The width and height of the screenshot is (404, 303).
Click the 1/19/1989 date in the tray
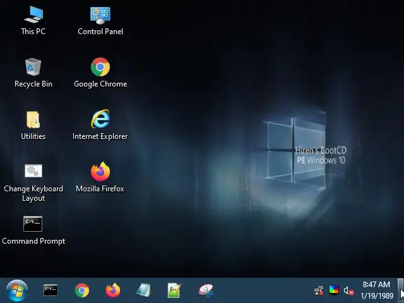point(377,296)
